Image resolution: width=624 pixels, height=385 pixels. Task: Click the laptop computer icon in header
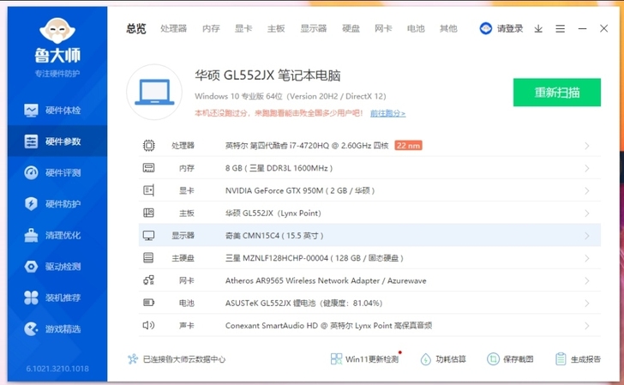click(154, 92)
